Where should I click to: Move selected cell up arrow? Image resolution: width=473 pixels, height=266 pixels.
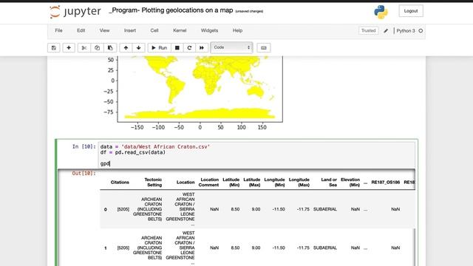[126, 47]
